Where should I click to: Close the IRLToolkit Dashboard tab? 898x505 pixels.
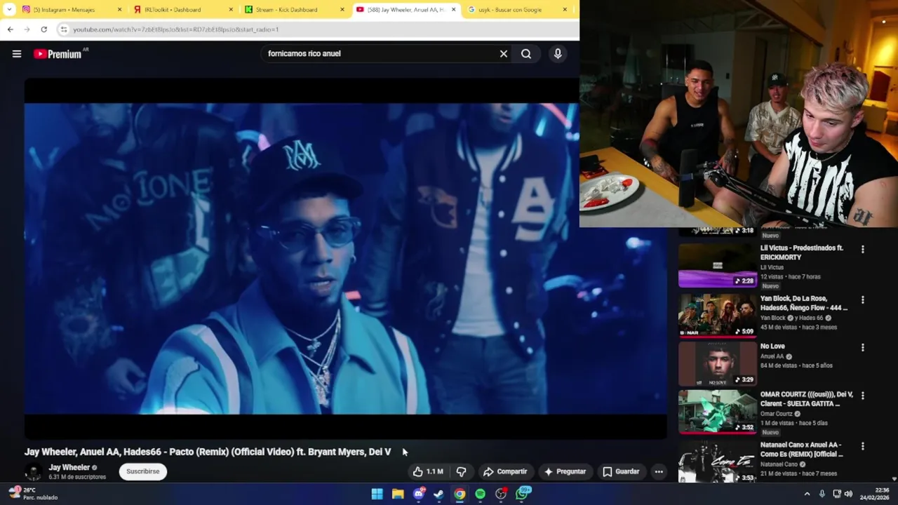coord(231,10)
